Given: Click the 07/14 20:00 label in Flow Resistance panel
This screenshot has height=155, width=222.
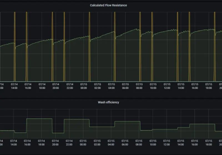Looking at the screenshot, I should pos(56,86).
